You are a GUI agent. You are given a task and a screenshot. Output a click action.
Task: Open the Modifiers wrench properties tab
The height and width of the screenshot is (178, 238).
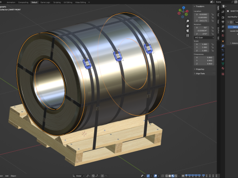tap(223, 46)
